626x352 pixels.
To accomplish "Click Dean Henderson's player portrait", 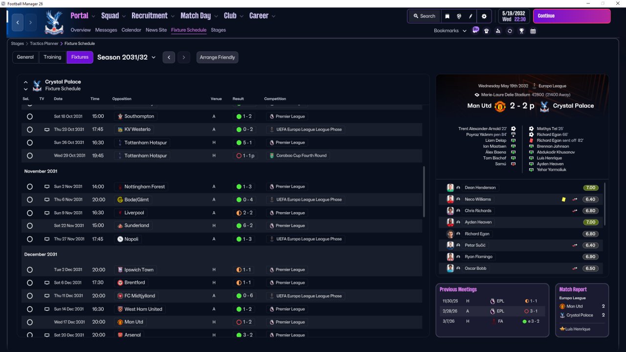I will coord(450,188).
